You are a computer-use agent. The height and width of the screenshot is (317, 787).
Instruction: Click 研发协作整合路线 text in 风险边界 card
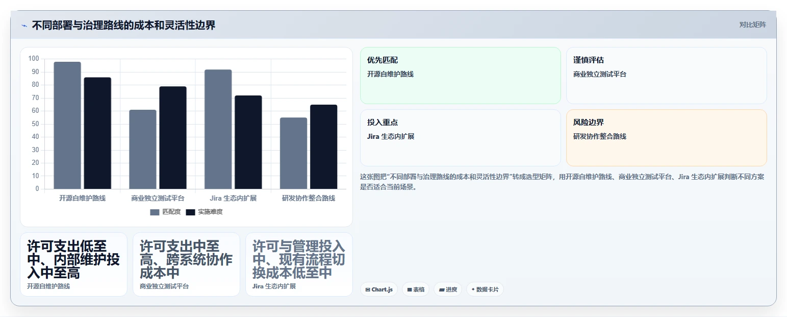coord(600,136)
